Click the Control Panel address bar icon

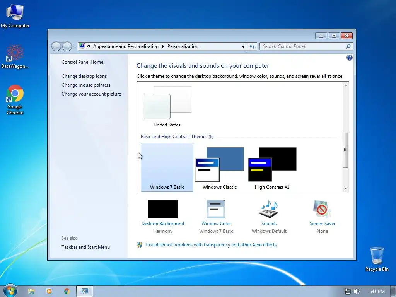pos(82,46)
